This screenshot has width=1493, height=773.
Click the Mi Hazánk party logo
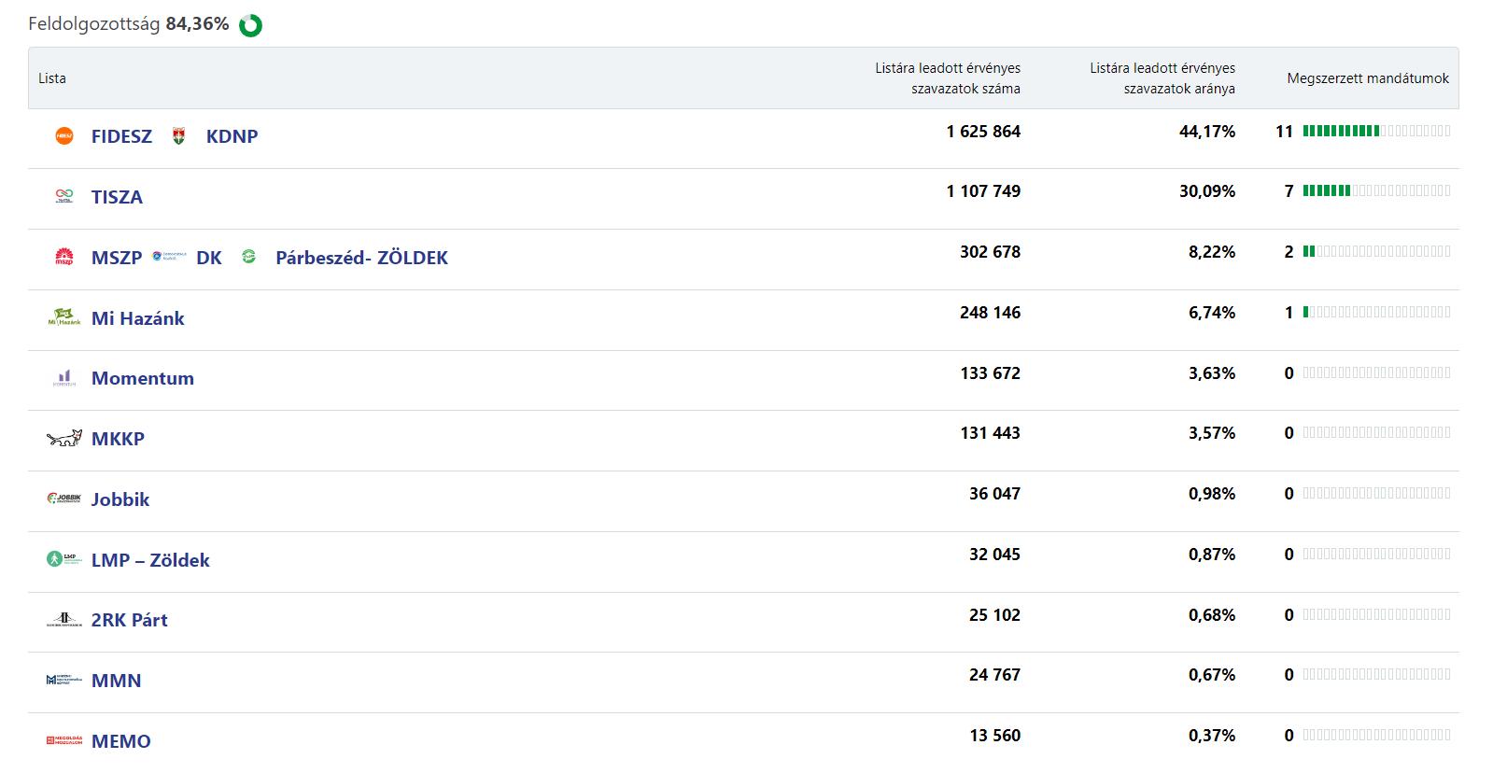point(64,316)
